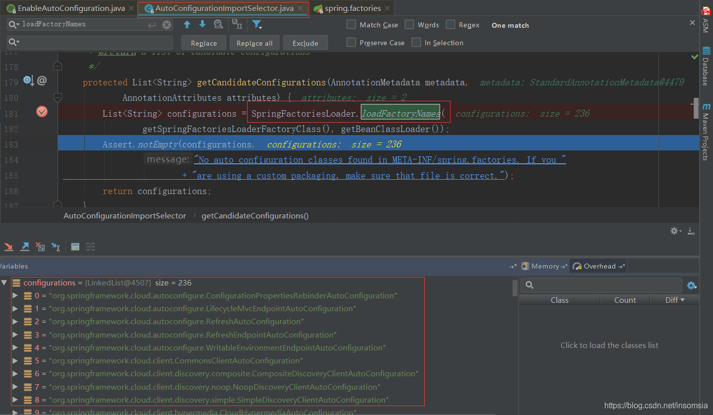This screenshot has width=713, height=415.
Task: Click Force Step Into red arrow icon
Action: coord(8,247)
